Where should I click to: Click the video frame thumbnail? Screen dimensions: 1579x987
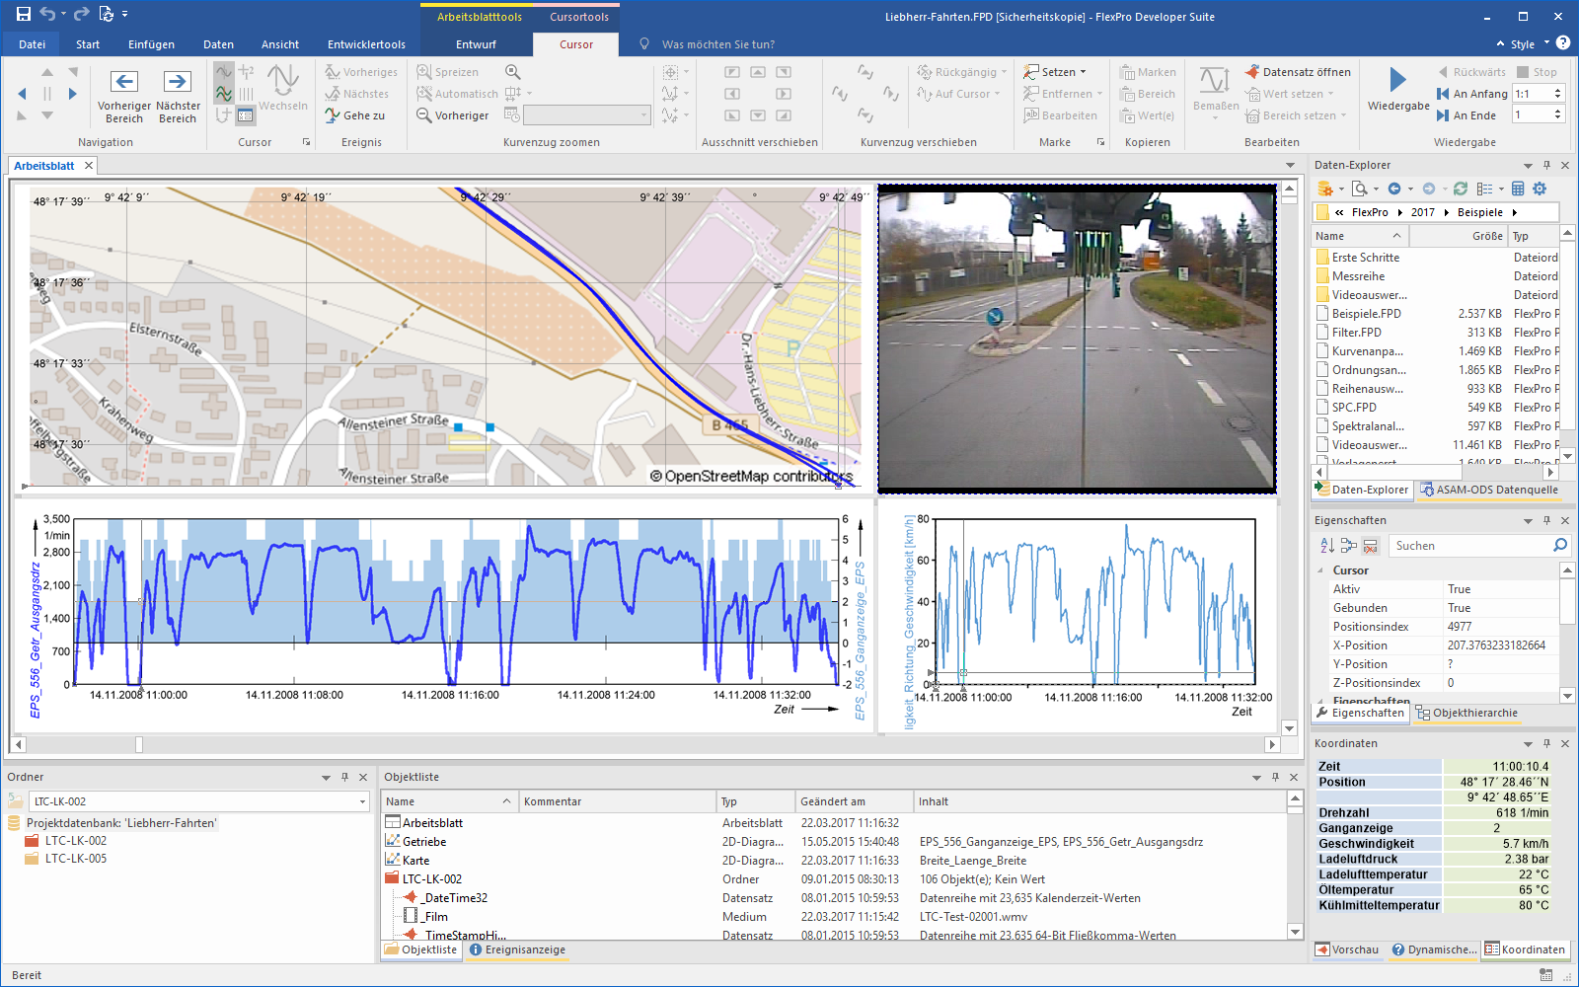[x=1077, y=338]
